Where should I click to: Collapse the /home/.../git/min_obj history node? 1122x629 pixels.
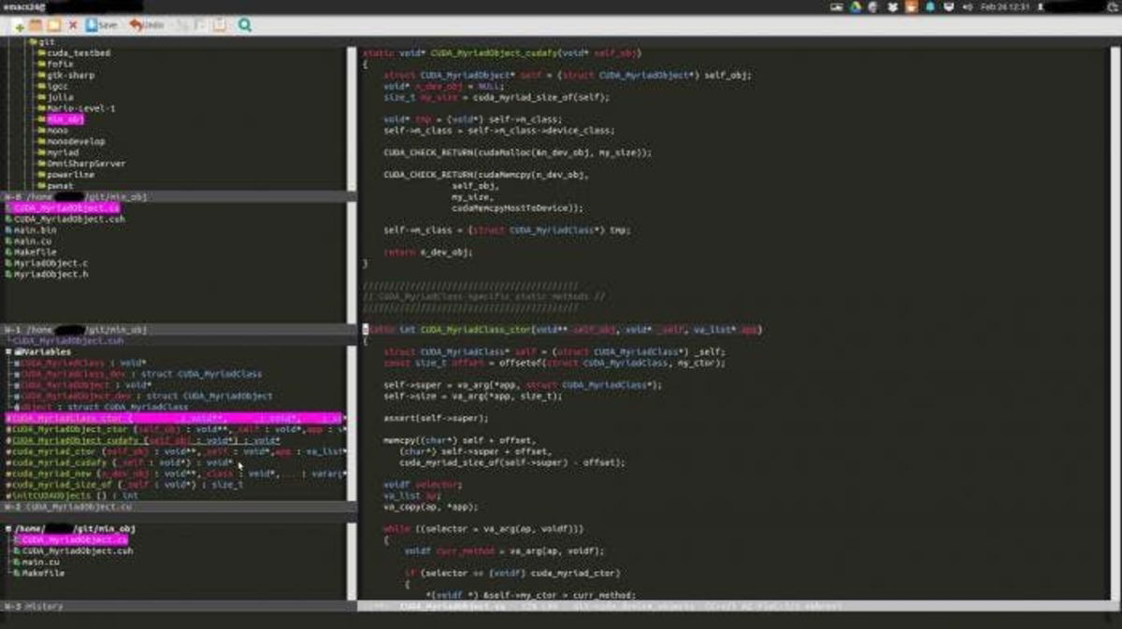click(10, 529)
